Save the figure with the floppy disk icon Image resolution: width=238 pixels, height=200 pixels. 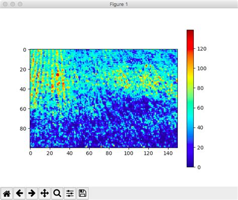click(82, 193)
